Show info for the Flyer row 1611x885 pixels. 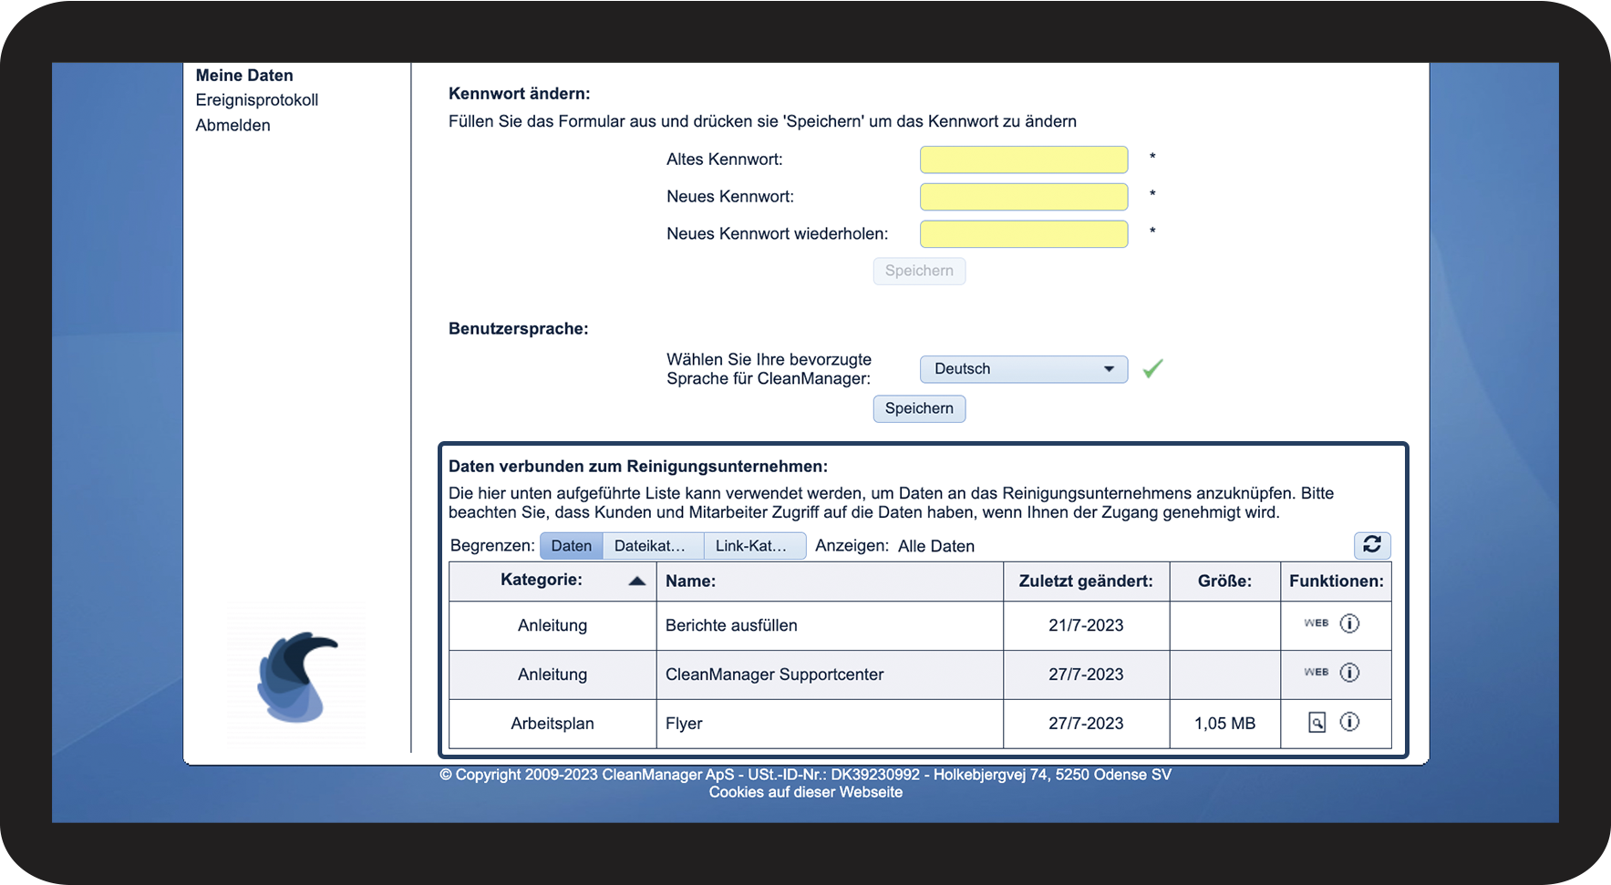point(1349,722)
